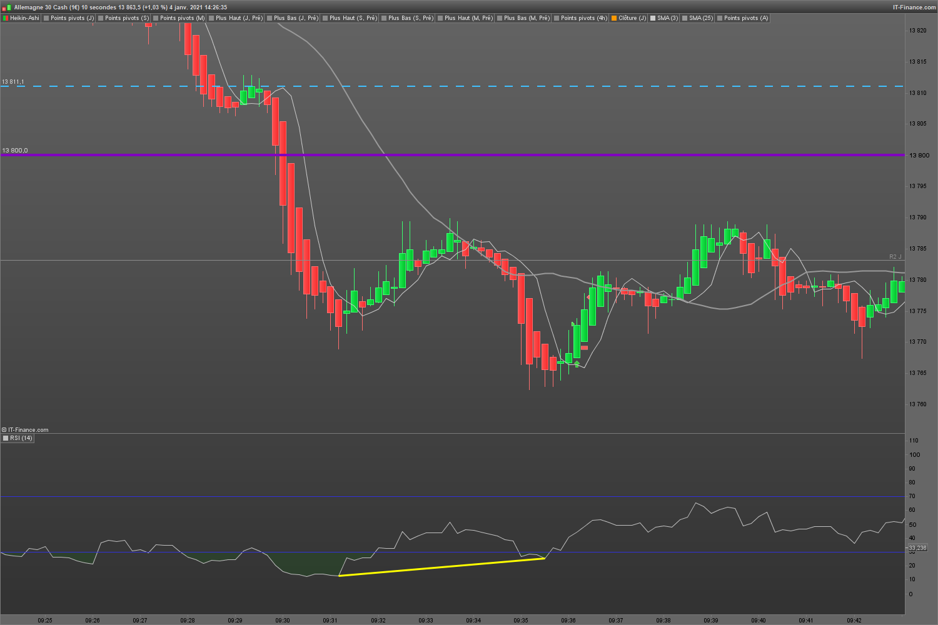Click the SMA (25) grey square icon
938x625 pixels.
click(x=685, y=18)
